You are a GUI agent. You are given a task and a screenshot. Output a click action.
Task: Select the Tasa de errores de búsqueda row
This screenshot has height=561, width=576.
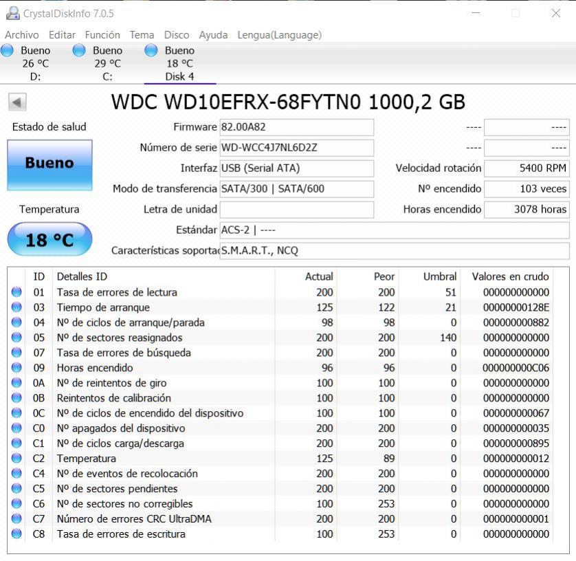280,352
